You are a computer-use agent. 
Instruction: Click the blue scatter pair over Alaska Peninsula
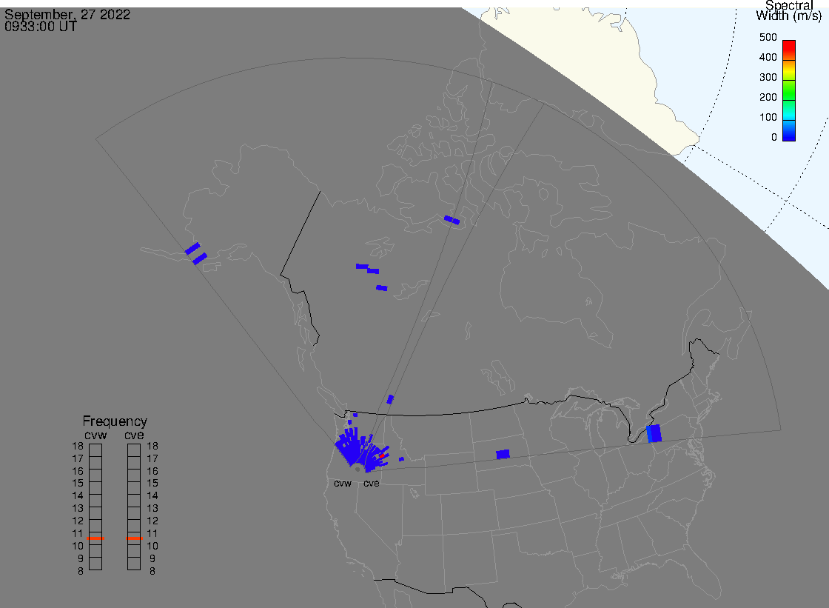pyautogui.click(x=196, y=253)
